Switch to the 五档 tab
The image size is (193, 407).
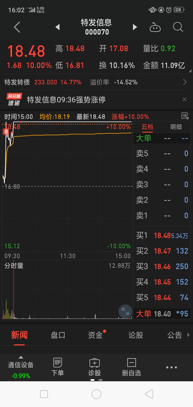(147, 127)
